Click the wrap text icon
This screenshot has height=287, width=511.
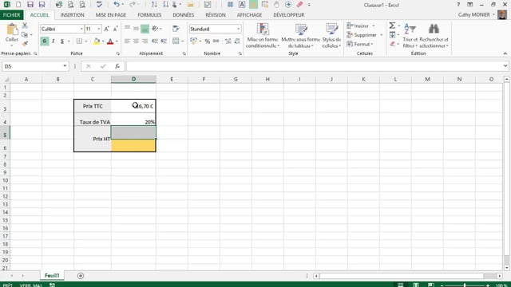click(x=176, y=29)
